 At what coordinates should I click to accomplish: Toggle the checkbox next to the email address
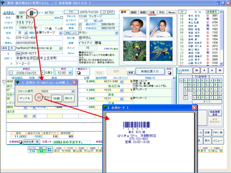pyautogui.click(x=61, y=48)
